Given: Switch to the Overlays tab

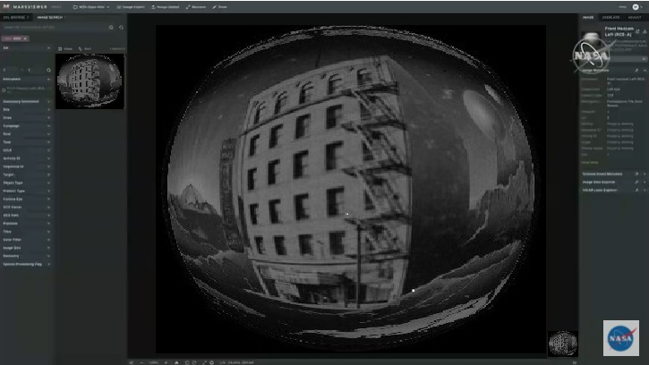Looking at the screenshot, I should 613,17.
